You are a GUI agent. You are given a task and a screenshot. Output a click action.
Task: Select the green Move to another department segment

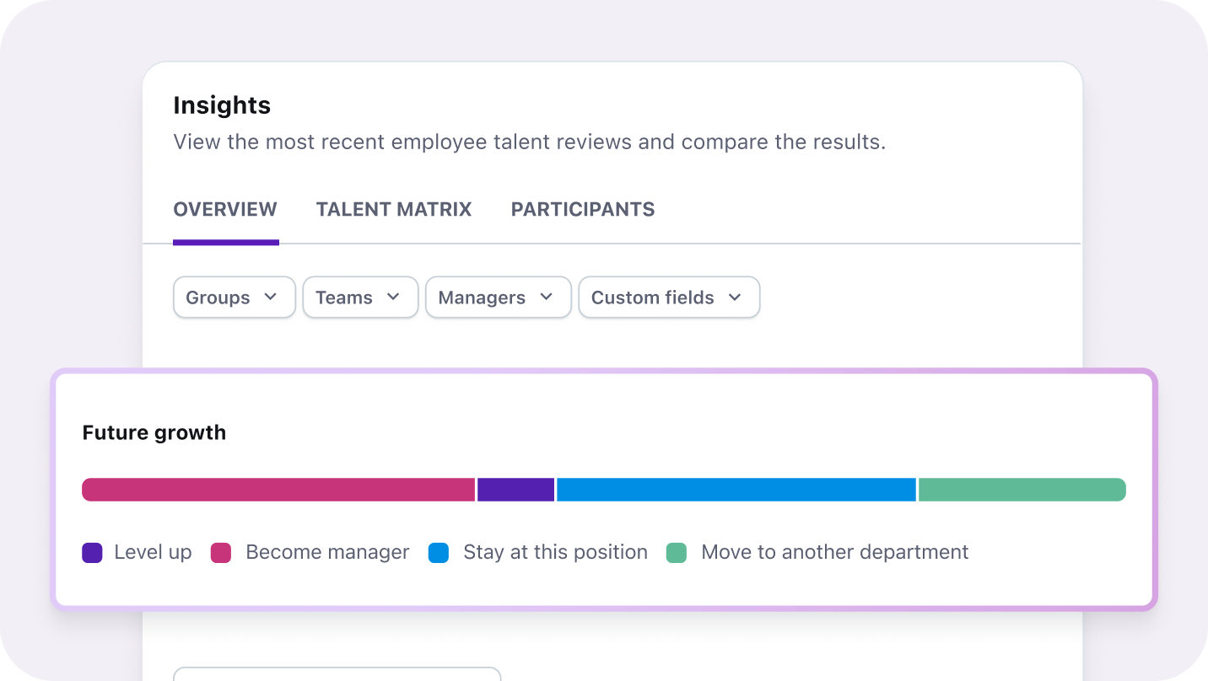tap(1022, 490)
